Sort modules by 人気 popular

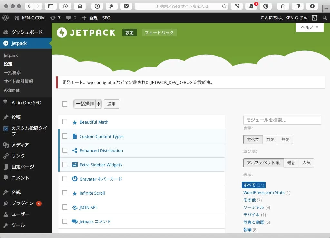pyautogui.click(x=306, y=163)
